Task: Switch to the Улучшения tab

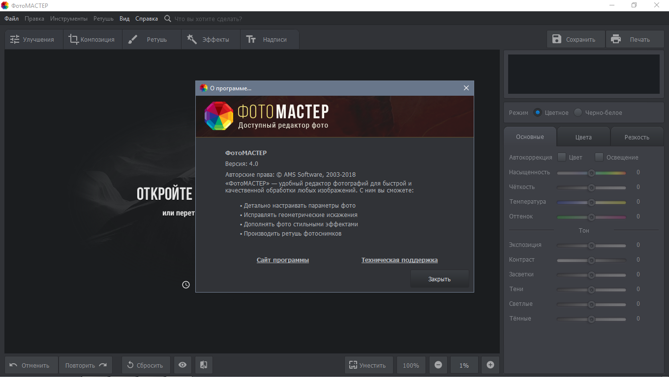Action: [x=34, y=39]
